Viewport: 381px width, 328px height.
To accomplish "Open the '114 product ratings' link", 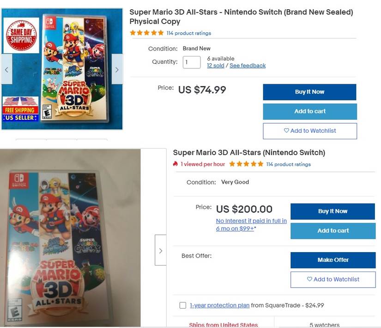I will click(188, 33).
